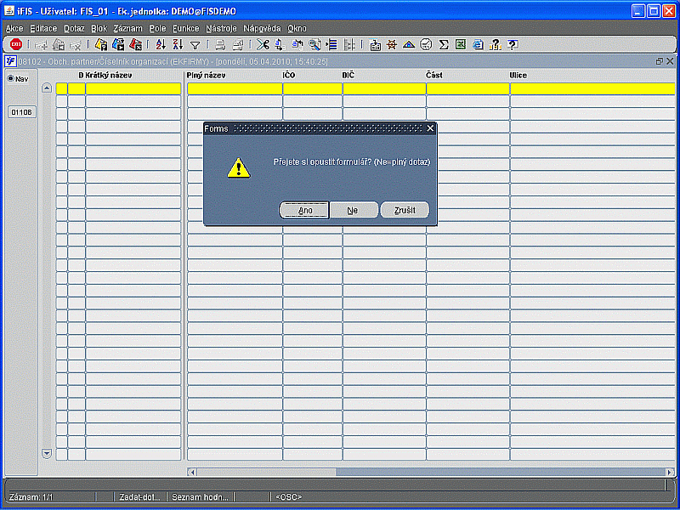Close the Forms dialog with X
The image size is (680, 510).
[430, 128]
